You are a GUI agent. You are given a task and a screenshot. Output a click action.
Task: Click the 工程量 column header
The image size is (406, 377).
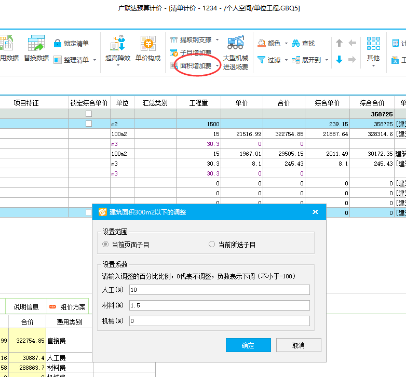click(x=199, y=103)
